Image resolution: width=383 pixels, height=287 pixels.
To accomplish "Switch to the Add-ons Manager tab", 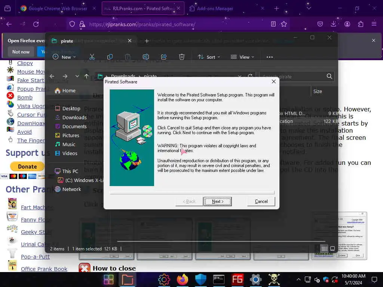I will 215,9.
